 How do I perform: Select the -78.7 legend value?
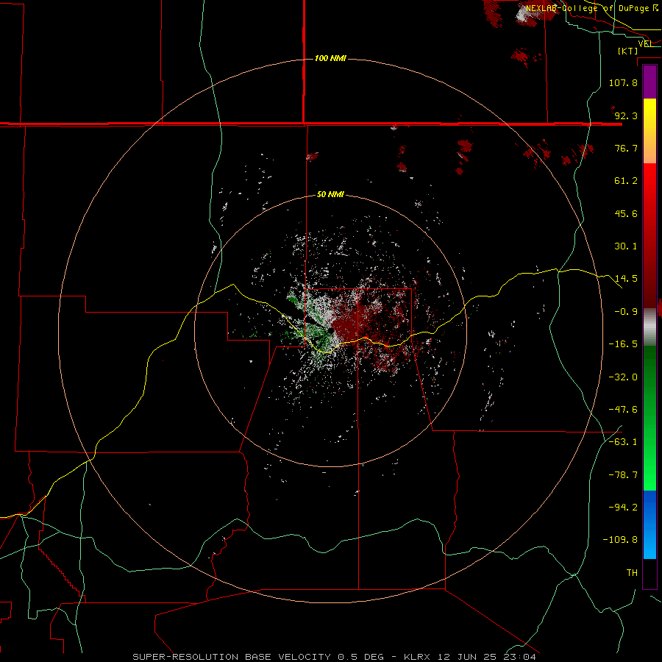click(x=623, y=475)
